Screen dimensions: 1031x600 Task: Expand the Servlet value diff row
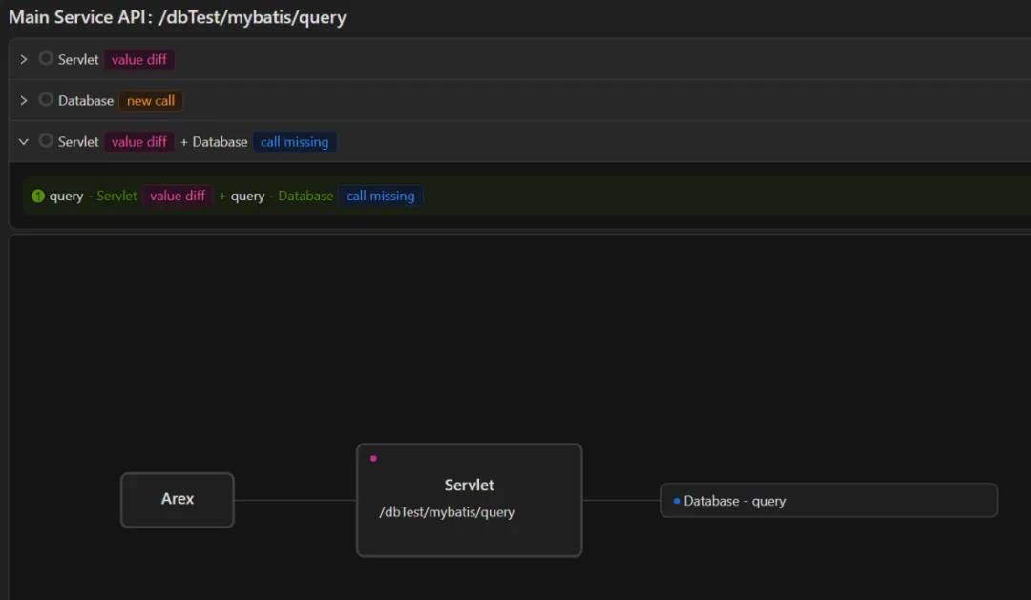pyautogui.click(x=24, y=60)
